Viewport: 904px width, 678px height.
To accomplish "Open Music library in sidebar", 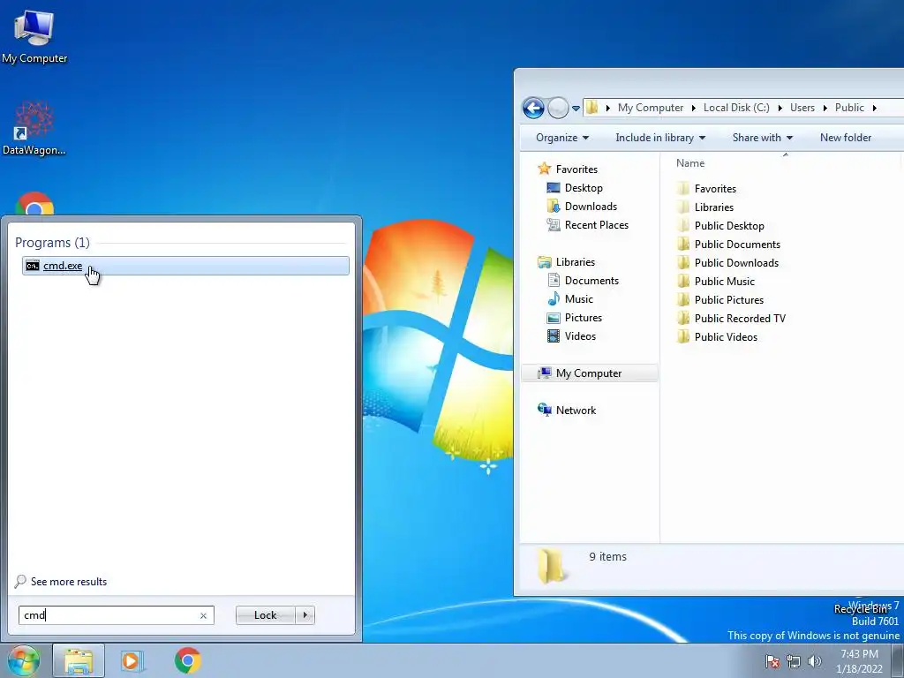I will pos(569,299).
